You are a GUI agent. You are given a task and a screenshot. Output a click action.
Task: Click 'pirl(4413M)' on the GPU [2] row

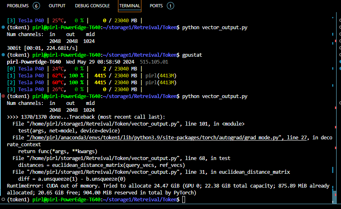(x=161, y=83)
